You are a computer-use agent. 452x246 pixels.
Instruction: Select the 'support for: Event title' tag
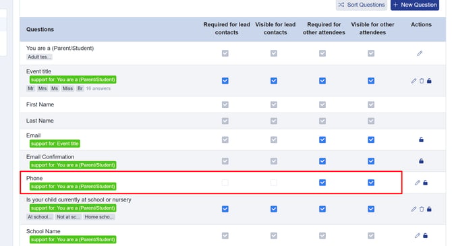click(x=55, y=144)
